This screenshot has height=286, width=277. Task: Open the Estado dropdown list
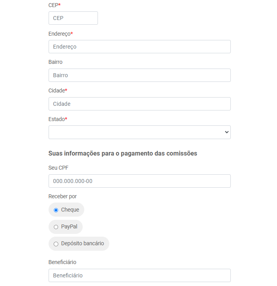pos(139,132)
